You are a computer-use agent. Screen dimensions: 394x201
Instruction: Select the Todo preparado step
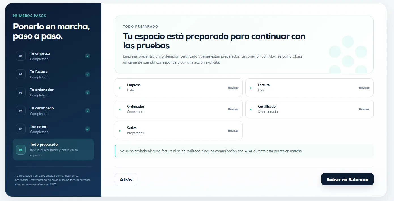click(53, 150)
